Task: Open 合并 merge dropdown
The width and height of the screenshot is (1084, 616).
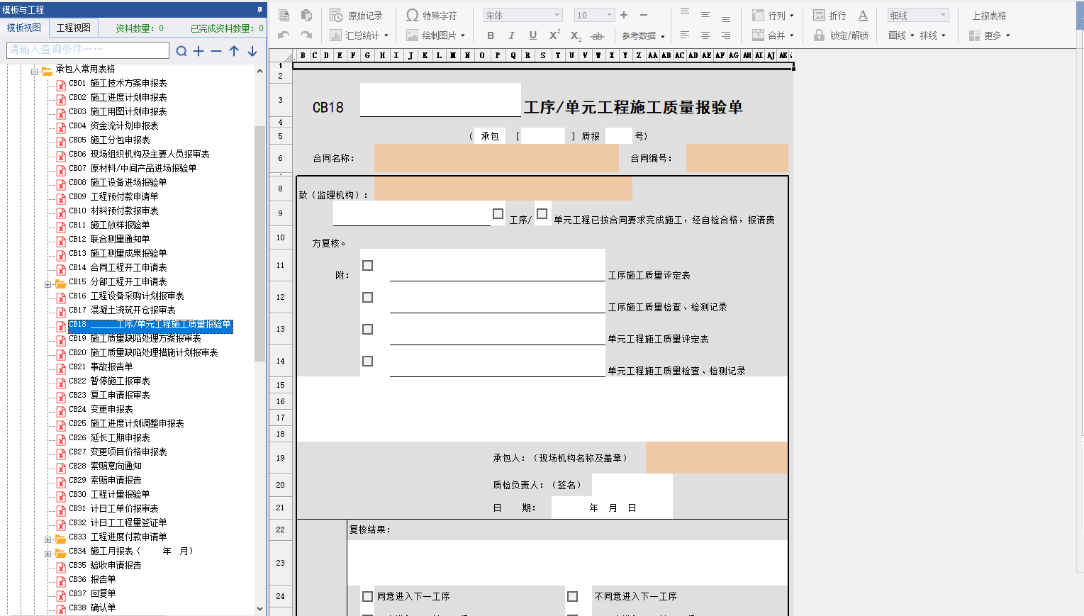Action: click(773, 35)
